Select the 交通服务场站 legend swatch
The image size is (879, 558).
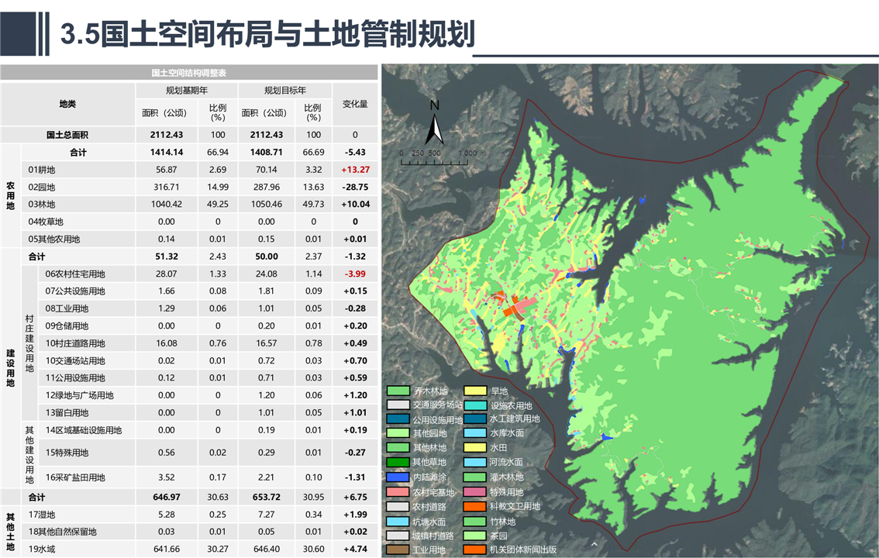point(398,405)
